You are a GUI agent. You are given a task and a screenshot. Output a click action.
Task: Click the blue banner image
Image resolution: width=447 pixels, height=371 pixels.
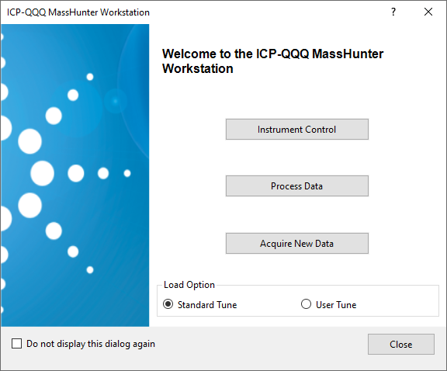pyautogui.click(x=75, y=175)
